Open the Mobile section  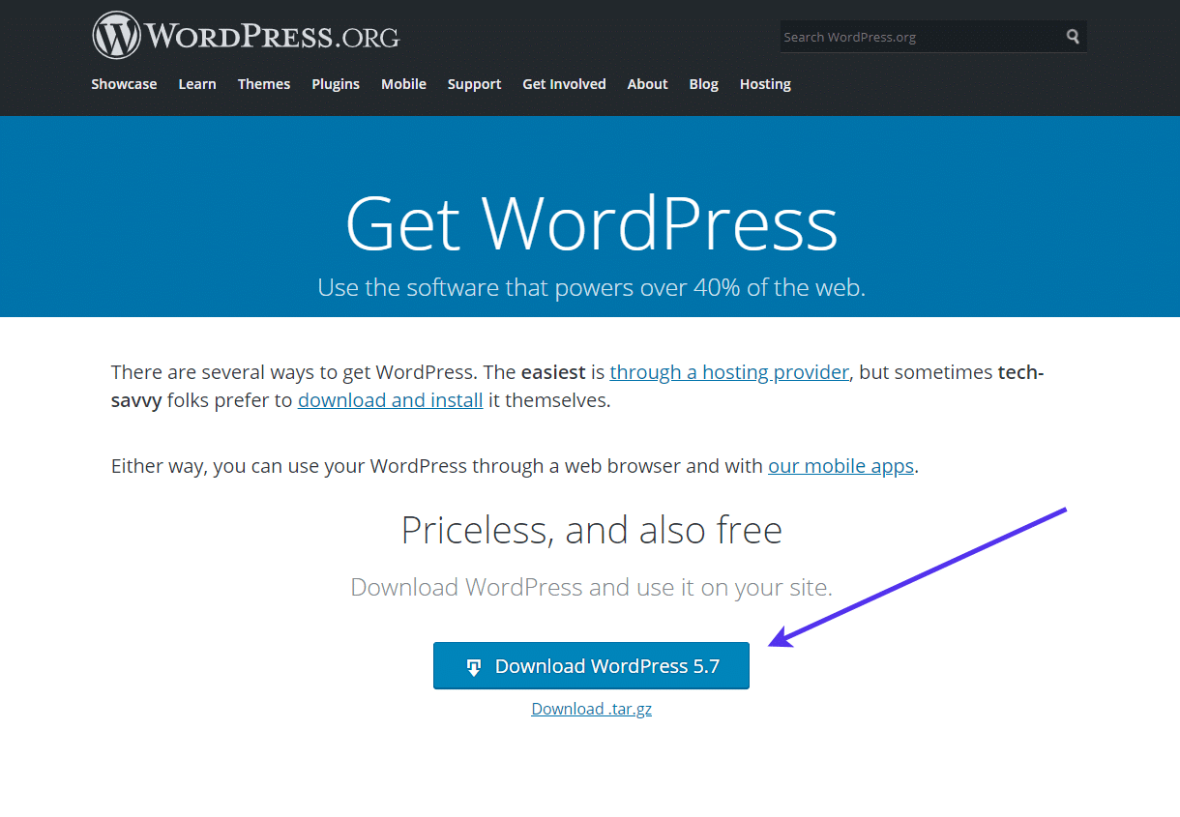click(x=403, y=84)
